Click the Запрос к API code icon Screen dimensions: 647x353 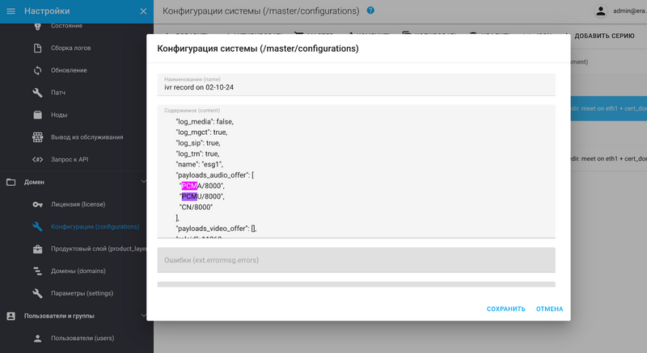coord(37,159)
